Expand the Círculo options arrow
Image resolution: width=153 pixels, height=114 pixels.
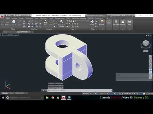point(14,26)
